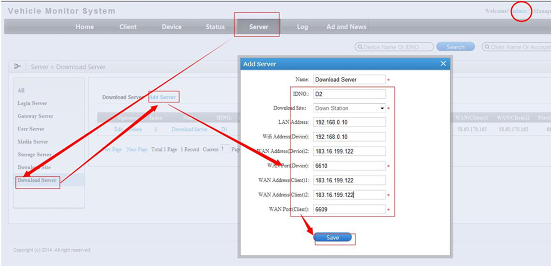This screenshot has height=266, width=551.
Task: Click the Next Page link
Action: 137,149
